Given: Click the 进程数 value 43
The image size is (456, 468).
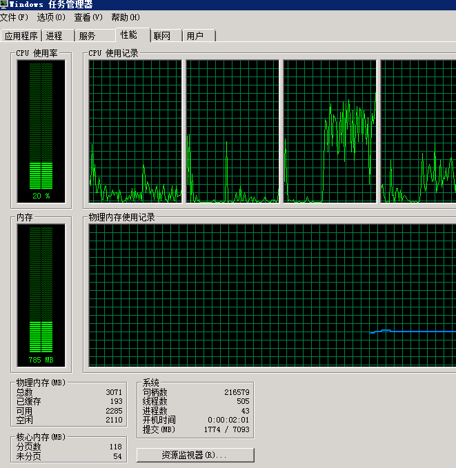Looking at the screenshot, I should click(x=245, y=411).
